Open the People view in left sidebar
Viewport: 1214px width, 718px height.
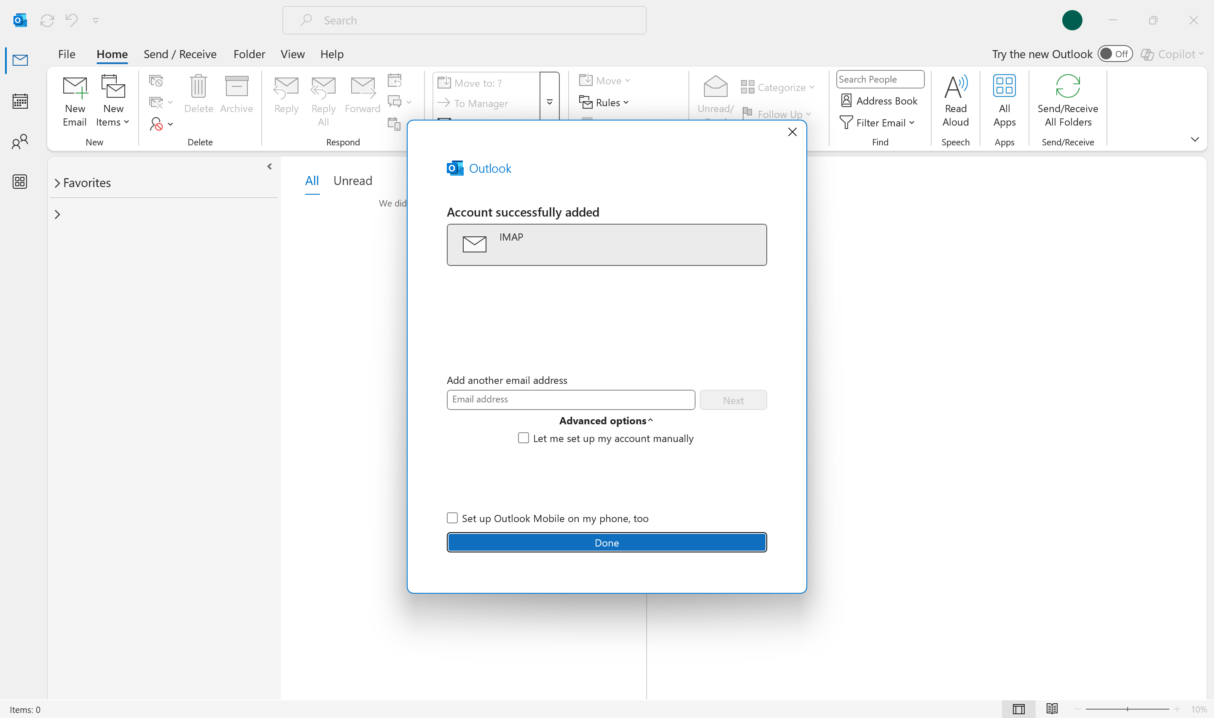pos(20,142)
